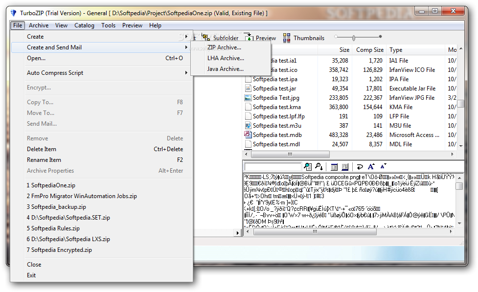Click the find text icon in preview pane
This screenshot has height=292, width=478.
click(308, 166)
